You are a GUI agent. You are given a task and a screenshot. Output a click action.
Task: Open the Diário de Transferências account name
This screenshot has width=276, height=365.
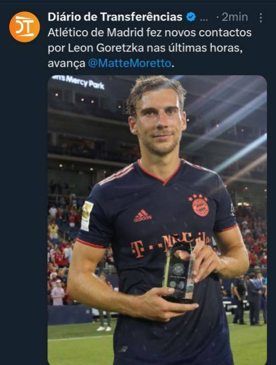[115, 17]
